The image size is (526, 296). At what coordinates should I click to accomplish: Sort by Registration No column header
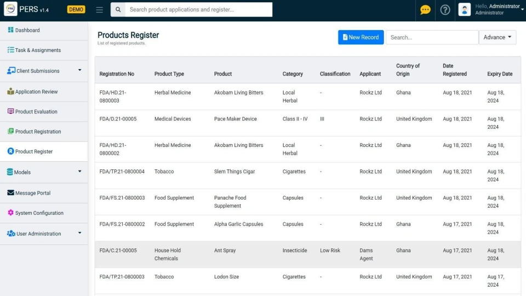(x=117, y=74)
